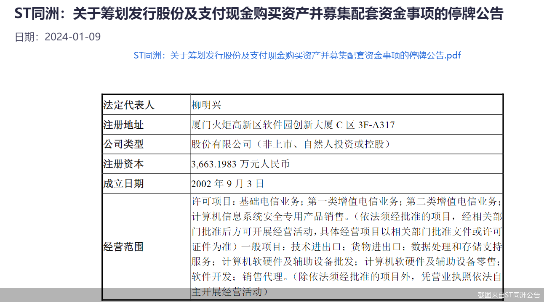Click the 成立日期 row label
The width and height of the screenshot is (544, 302).
coord(124,183)
